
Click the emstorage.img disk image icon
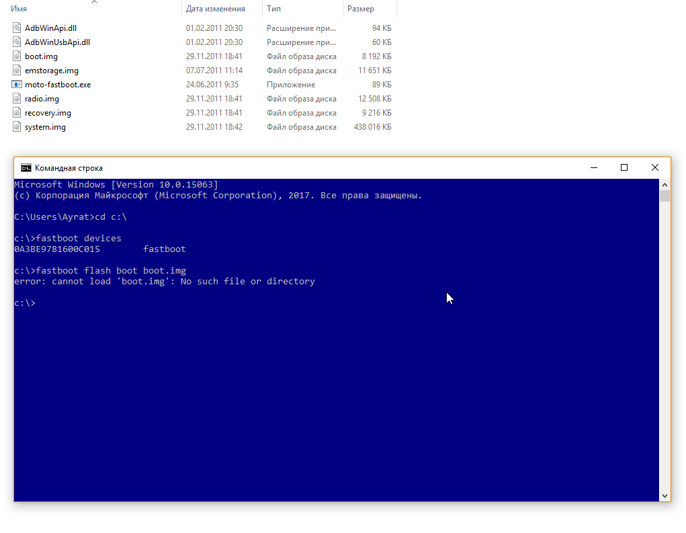click(17, 71)
